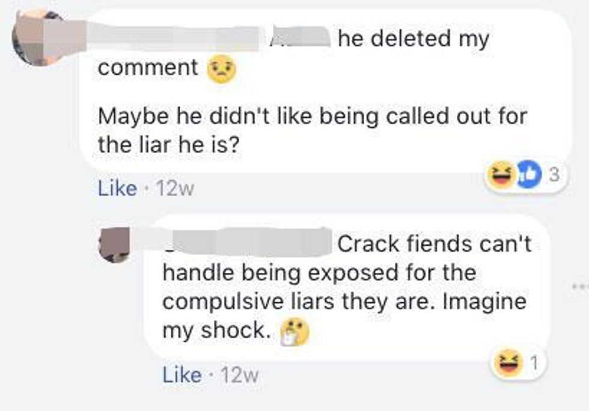The image size is (589, 411).
Task: Click the blurred tagged name before "he deleted"
Action: click(300, 38)
